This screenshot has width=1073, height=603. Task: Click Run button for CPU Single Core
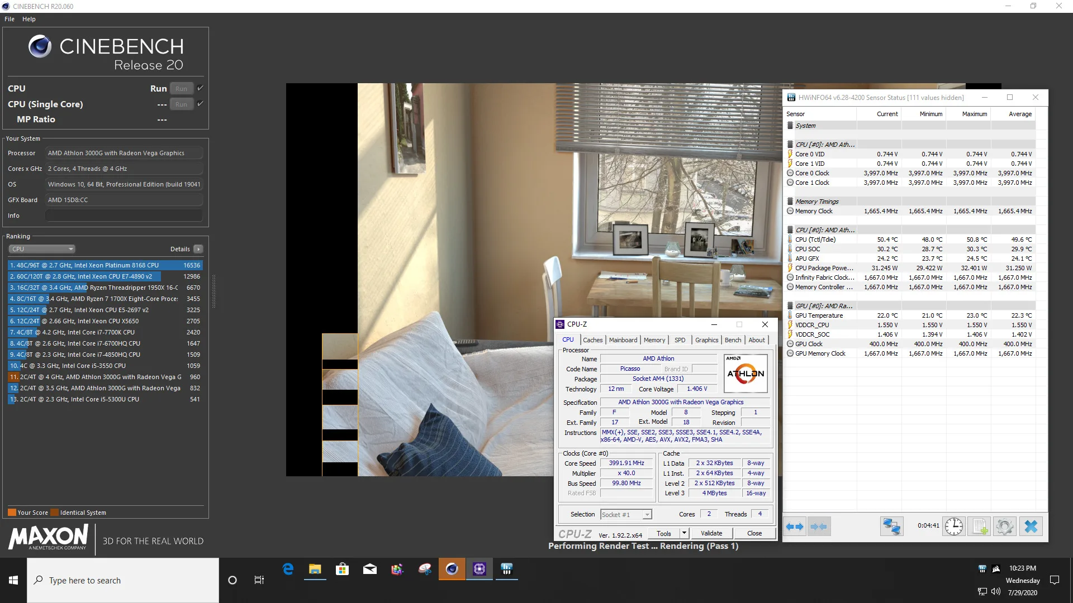[x=182, y=104]
